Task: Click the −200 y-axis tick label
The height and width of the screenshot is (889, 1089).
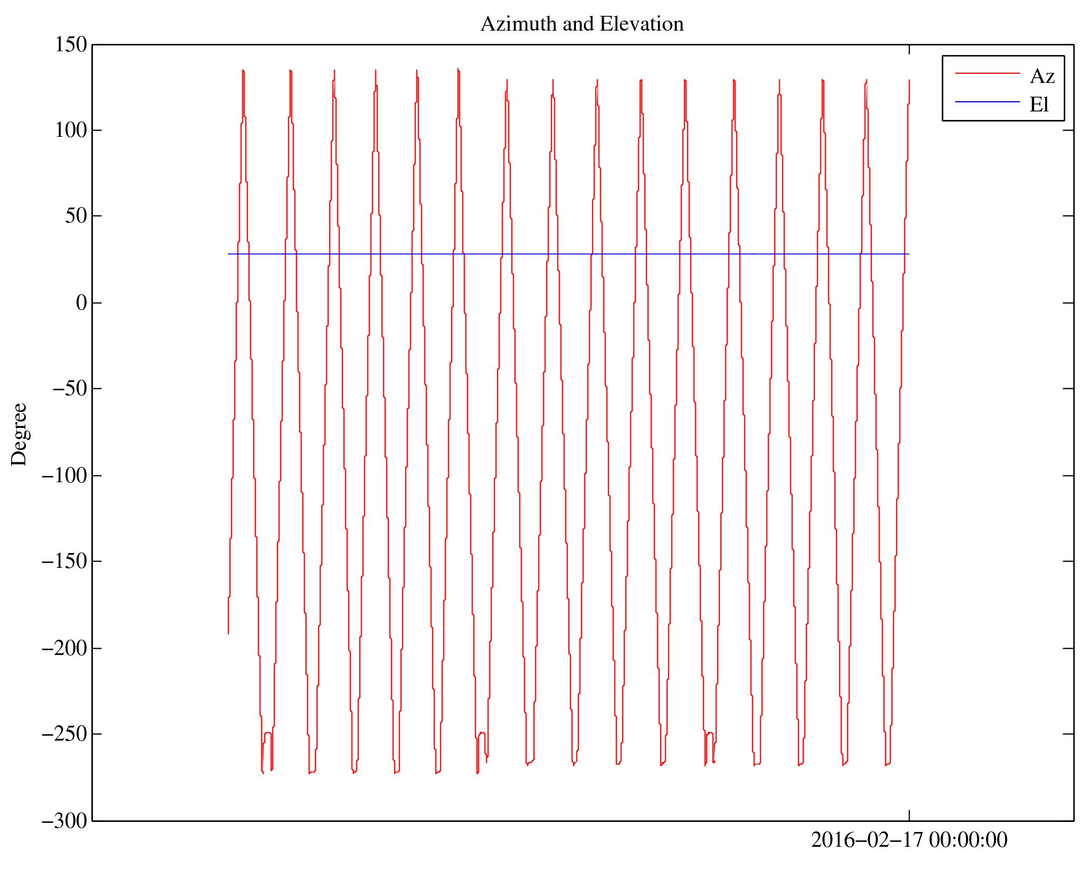Action: point(64,648)
